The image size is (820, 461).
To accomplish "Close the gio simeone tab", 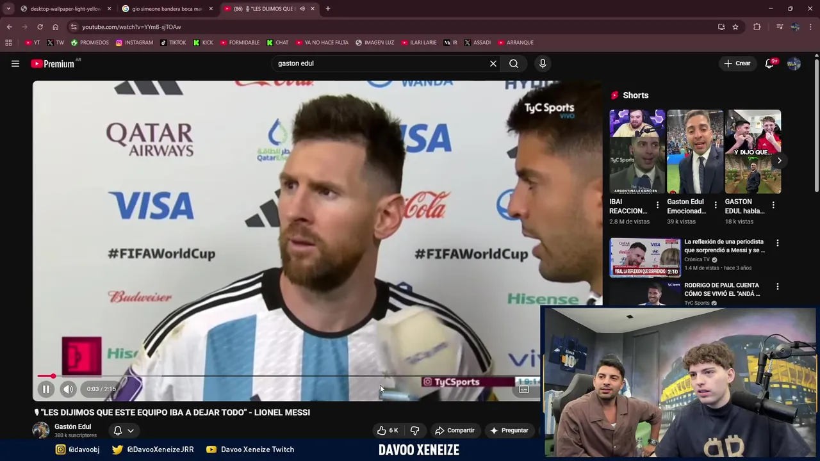I will coord(211,9).
